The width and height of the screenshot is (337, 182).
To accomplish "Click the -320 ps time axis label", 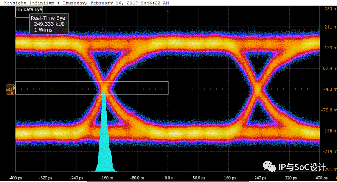I will 45,178.
